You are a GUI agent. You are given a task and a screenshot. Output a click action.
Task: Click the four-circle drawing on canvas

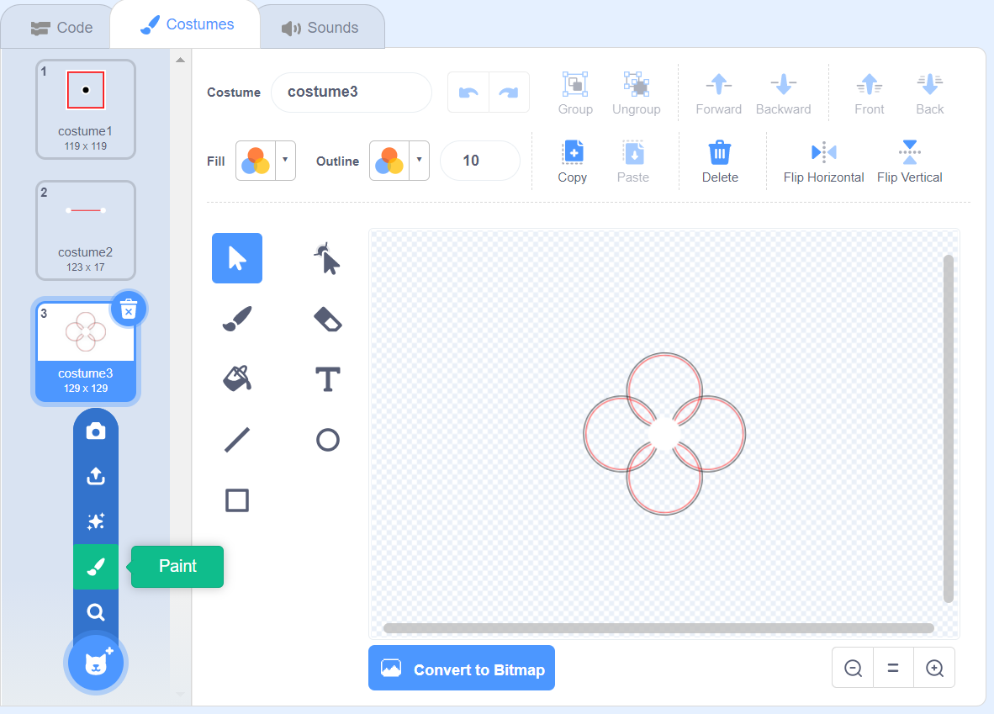(x=664, y=434)
